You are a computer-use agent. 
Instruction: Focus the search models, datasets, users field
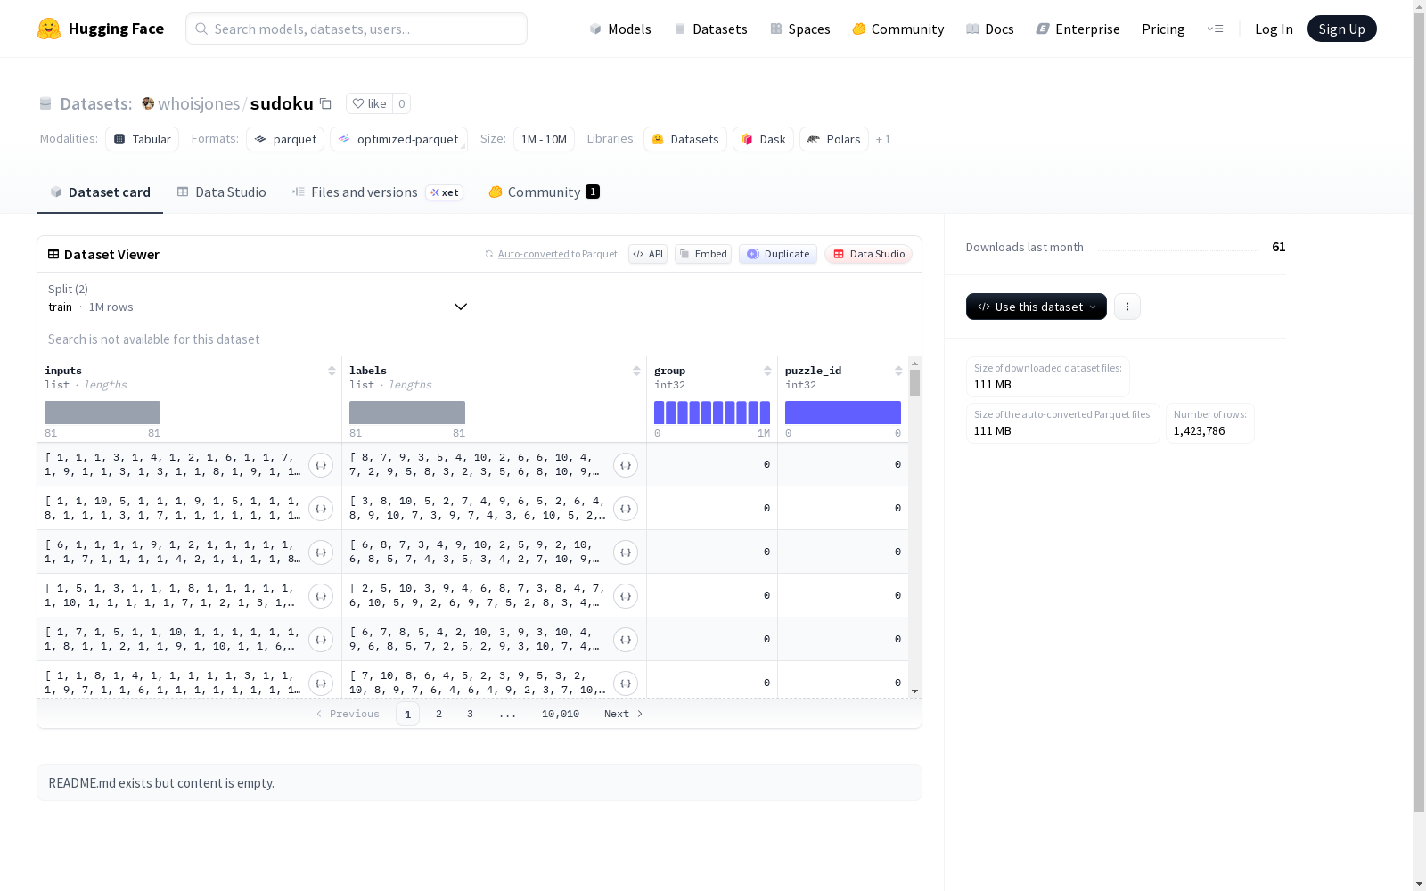pos(356,29)
